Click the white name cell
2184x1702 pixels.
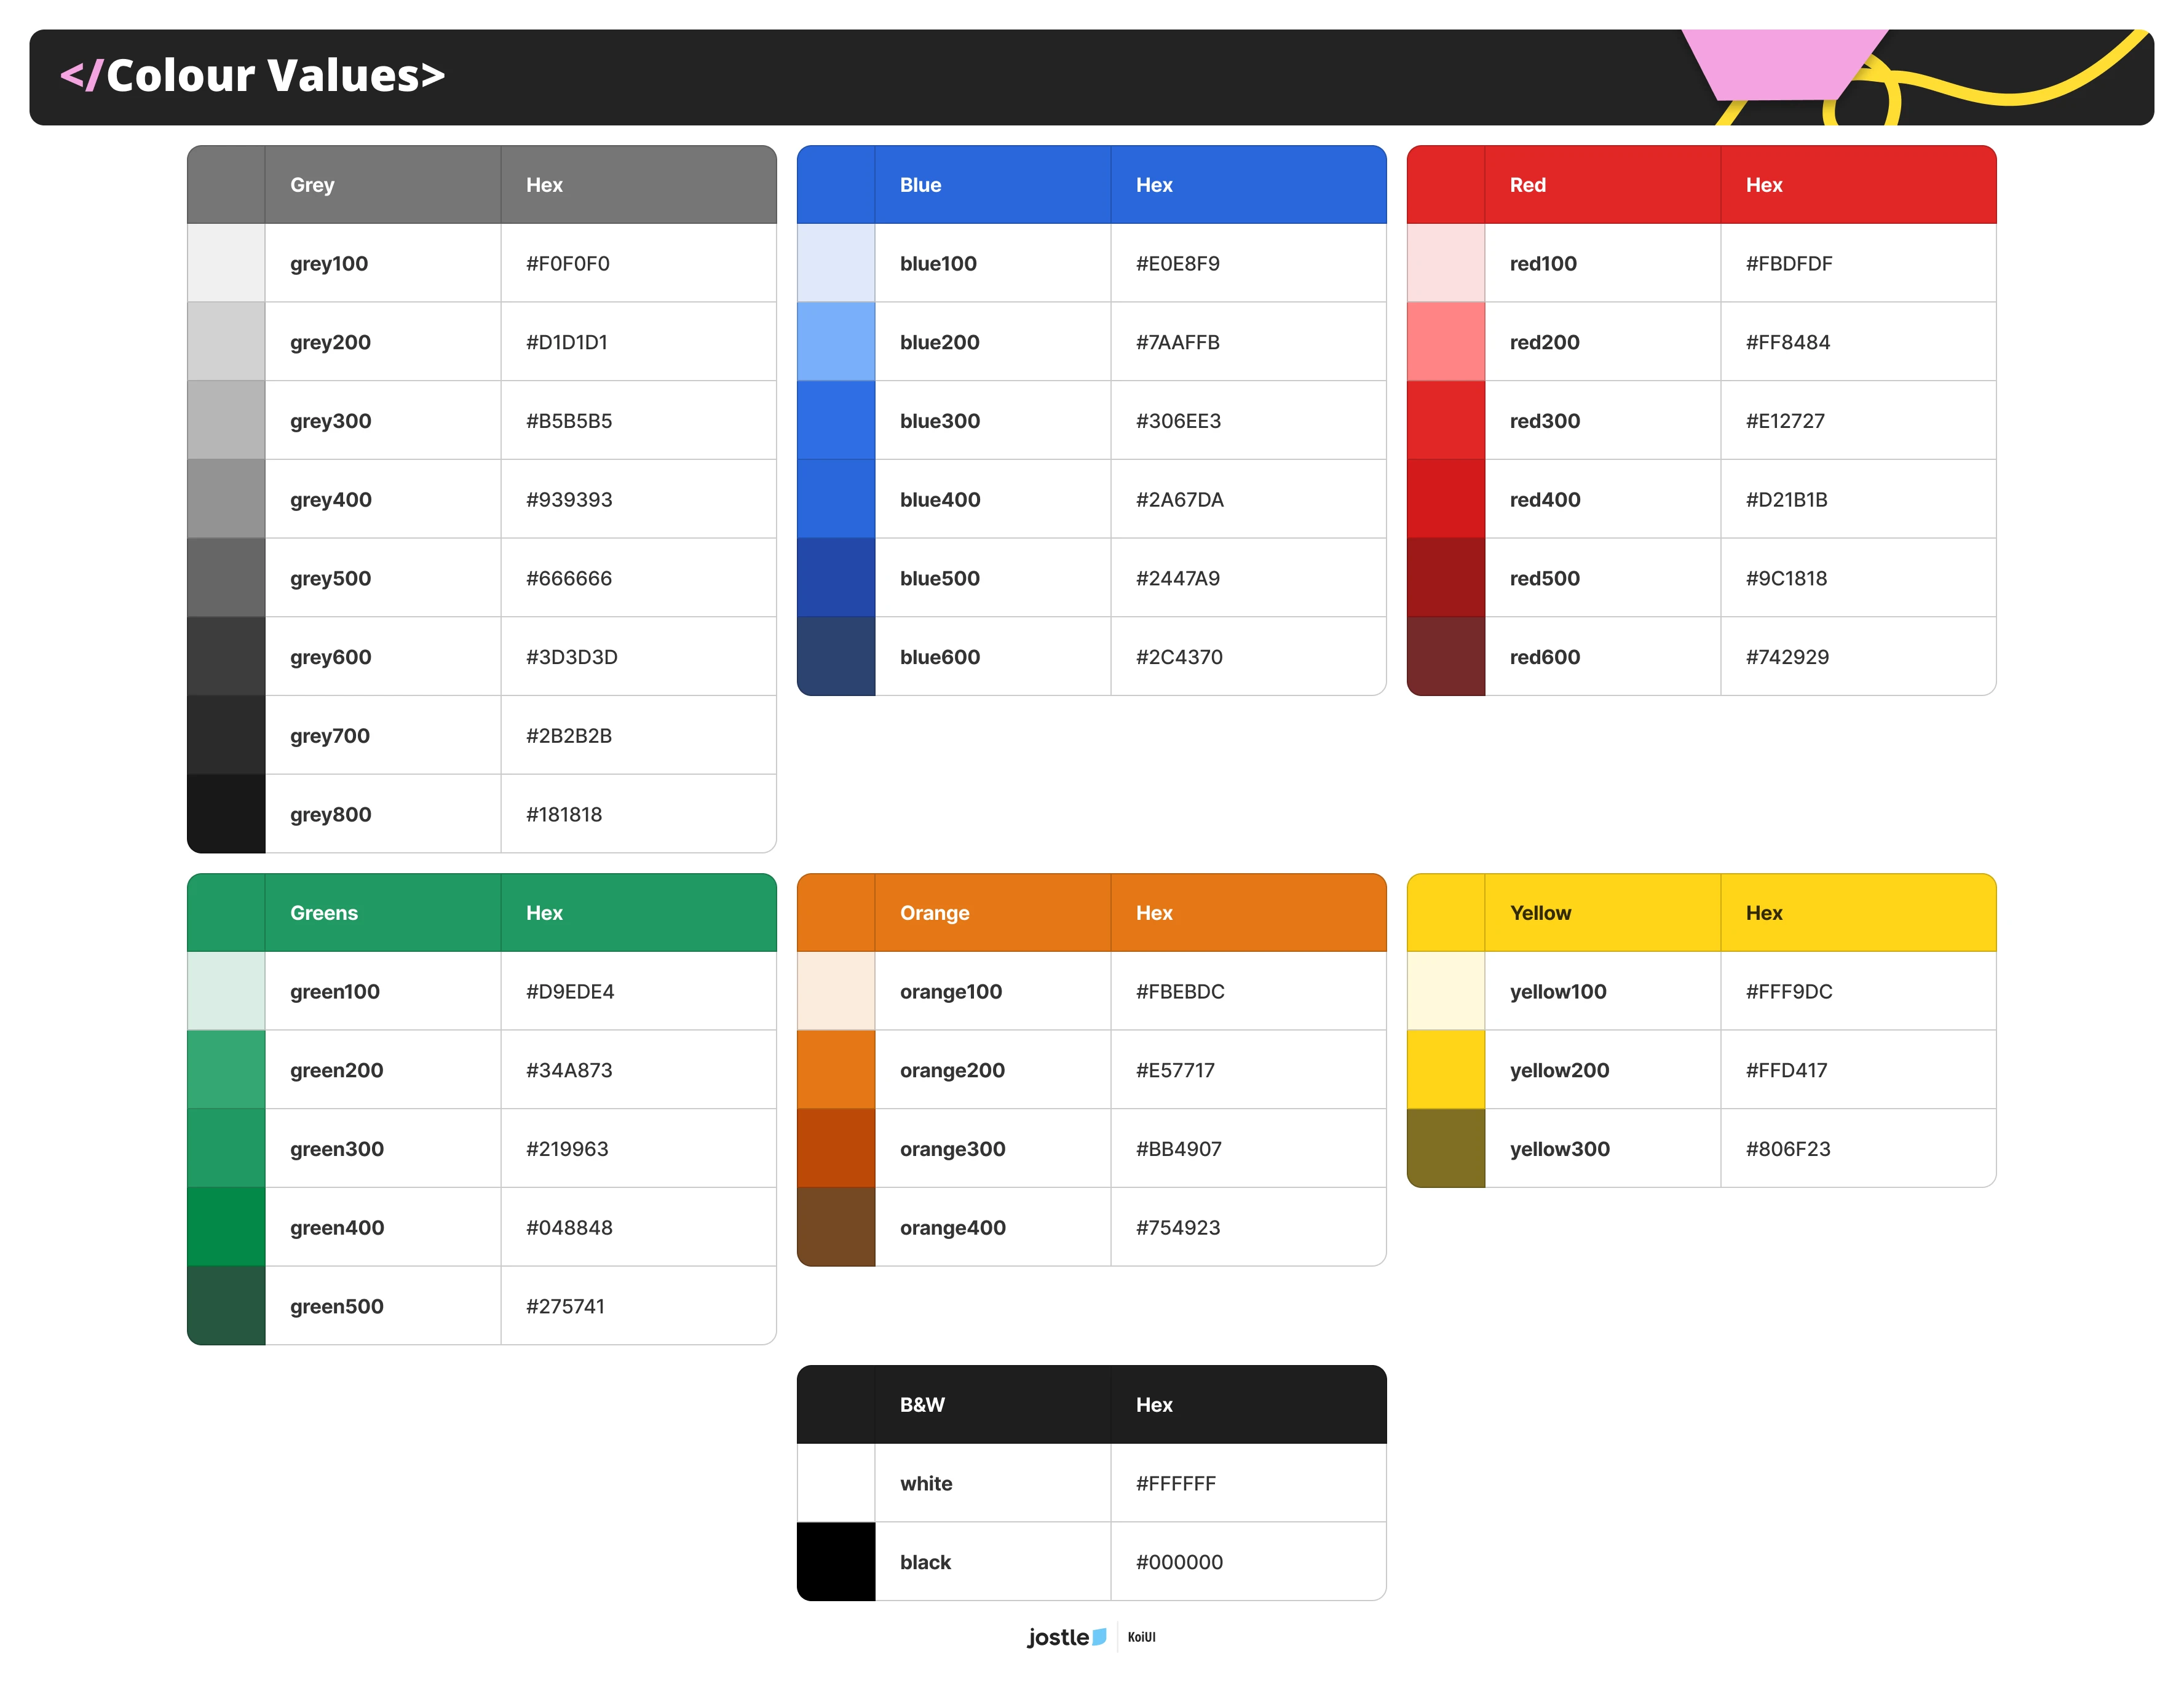[992, 1483]
